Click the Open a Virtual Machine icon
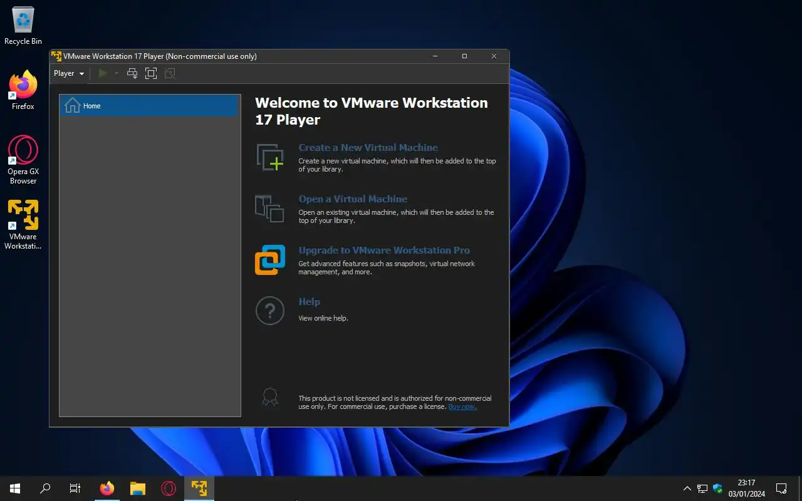 coord(270,209)
